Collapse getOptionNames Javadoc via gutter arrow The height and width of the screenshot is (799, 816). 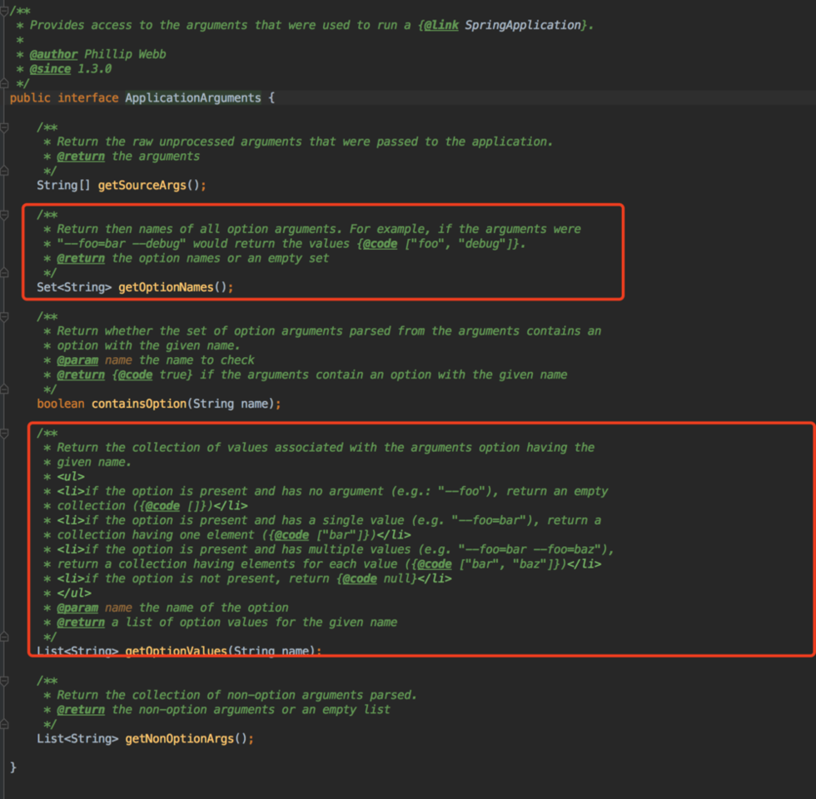tap(5, 215)
